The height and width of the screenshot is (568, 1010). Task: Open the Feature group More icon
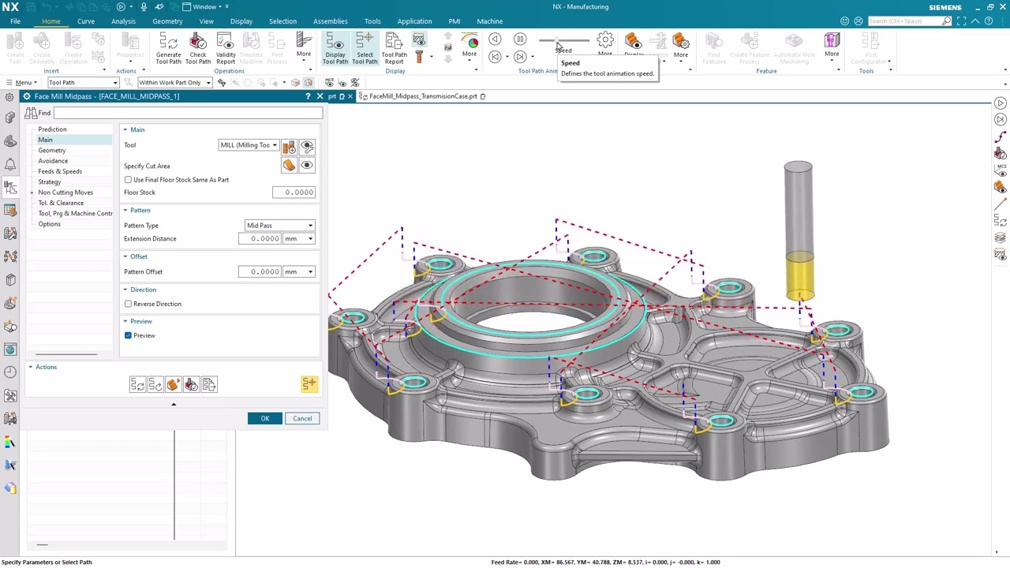pyautogui.click(x=832, y=40)
